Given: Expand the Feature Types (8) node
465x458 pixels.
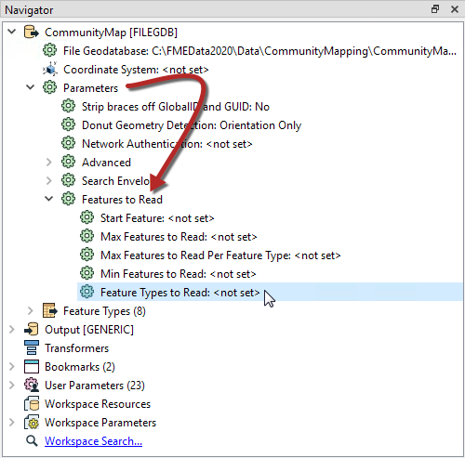Looking at the screenshot, I should pos(31,310).
